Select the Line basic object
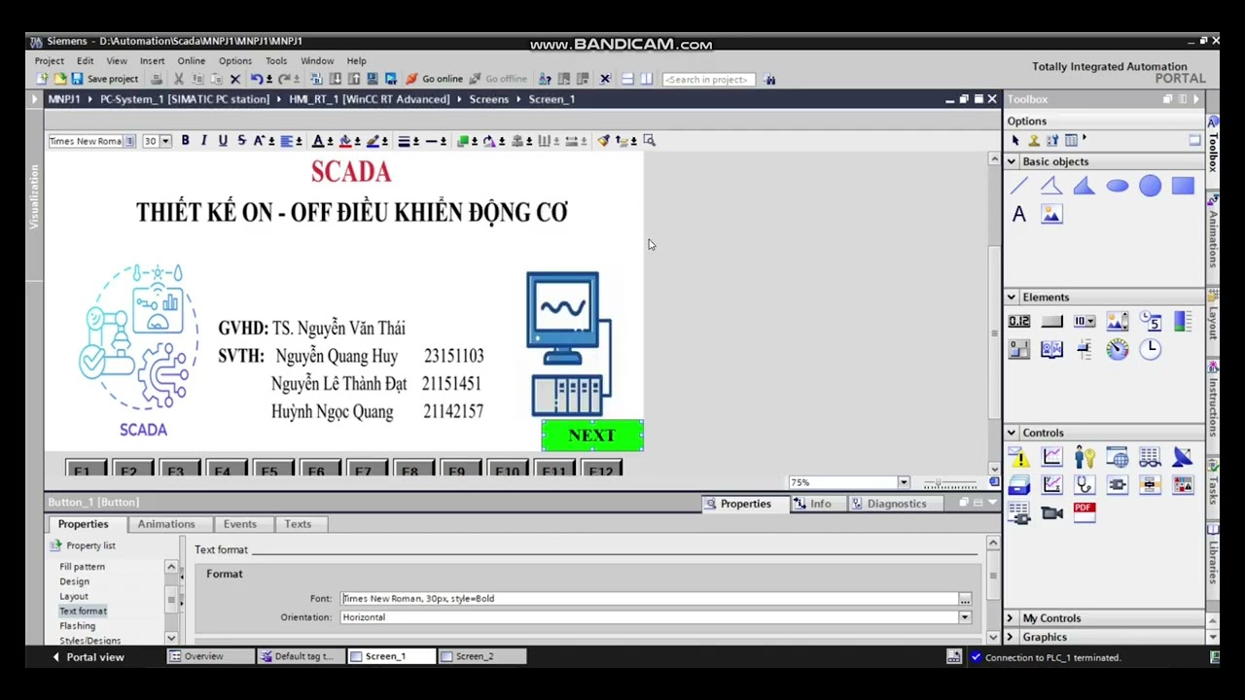The height and width of the screenshot is (700, 1245). click(x=1019, y=186)
